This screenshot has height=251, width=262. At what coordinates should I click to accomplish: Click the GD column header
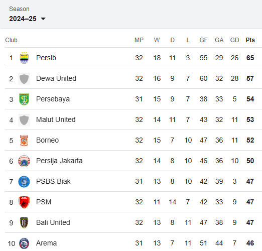click(234, 40)
